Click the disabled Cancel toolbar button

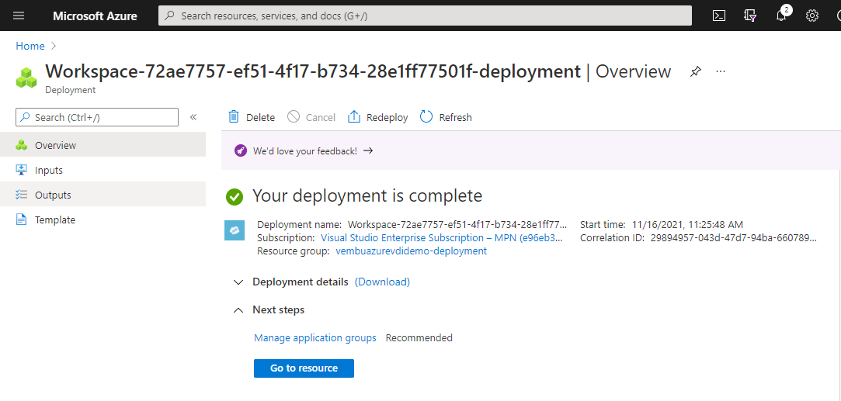(x=311, y=117)
